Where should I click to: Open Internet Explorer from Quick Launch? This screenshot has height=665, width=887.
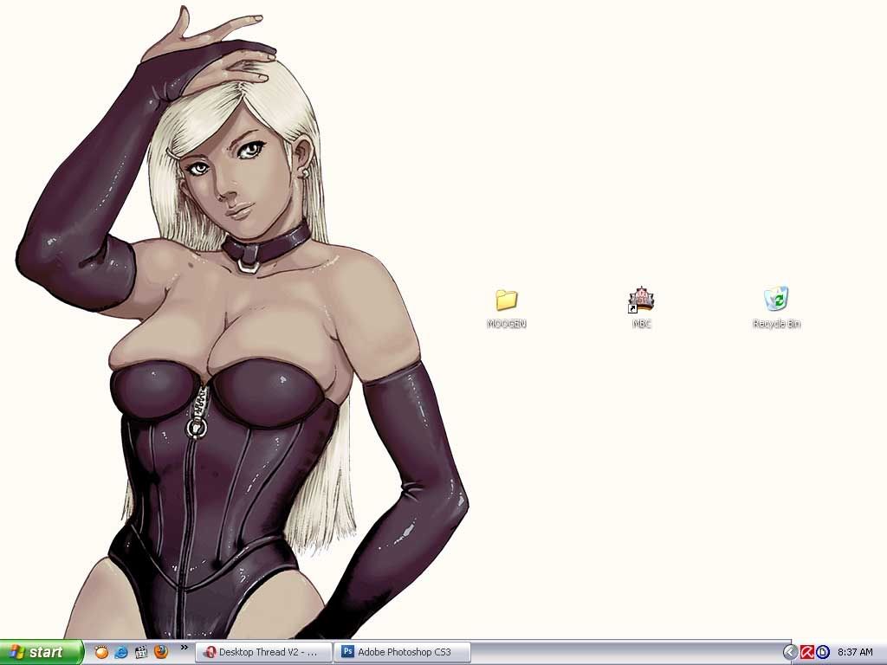point(121,652)
